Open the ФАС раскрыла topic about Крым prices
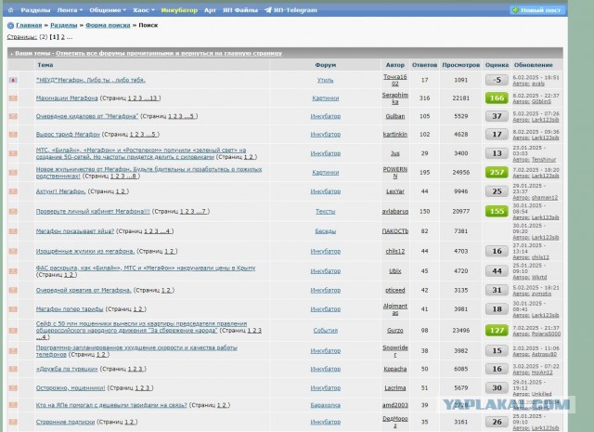Image resolution: width=594 pixels, height=432 pixels. (146, 268)
